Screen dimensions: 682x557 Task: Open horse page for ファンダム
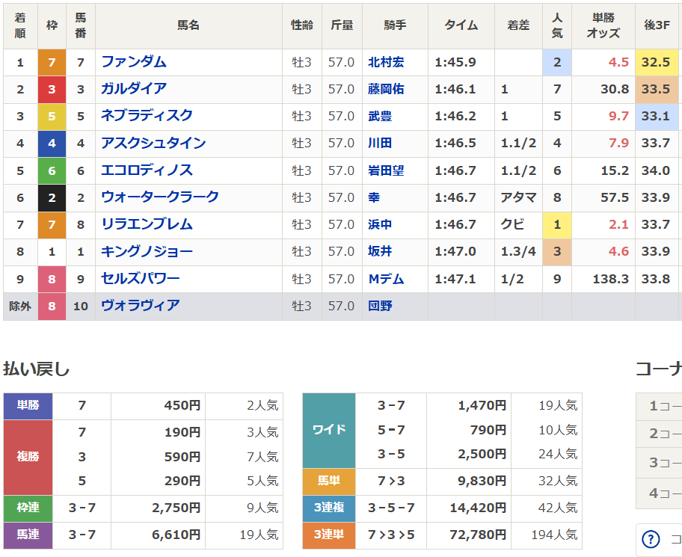134,62
